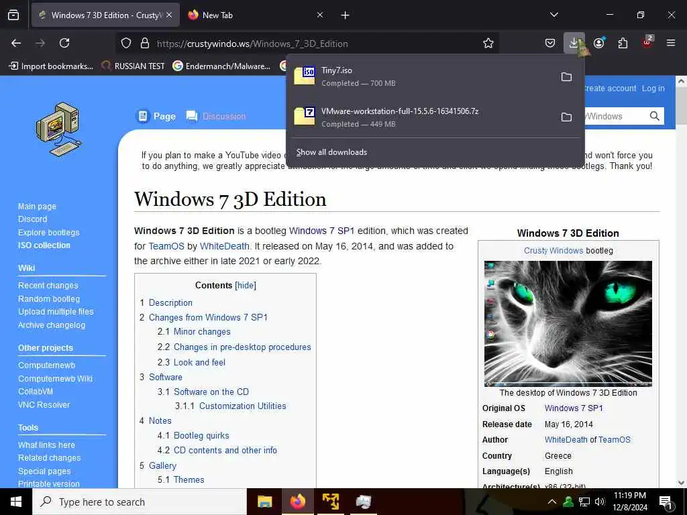
Task: Close the New Tab tab
Action: coord(320,15)
